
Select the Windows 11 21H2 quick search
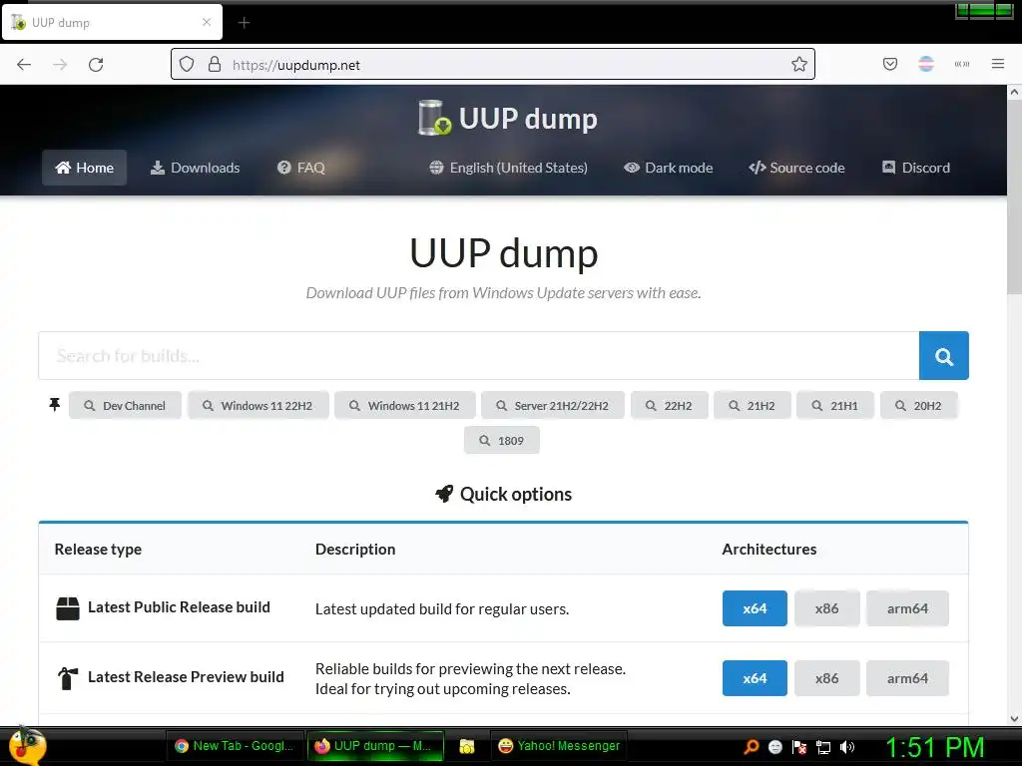405,405
